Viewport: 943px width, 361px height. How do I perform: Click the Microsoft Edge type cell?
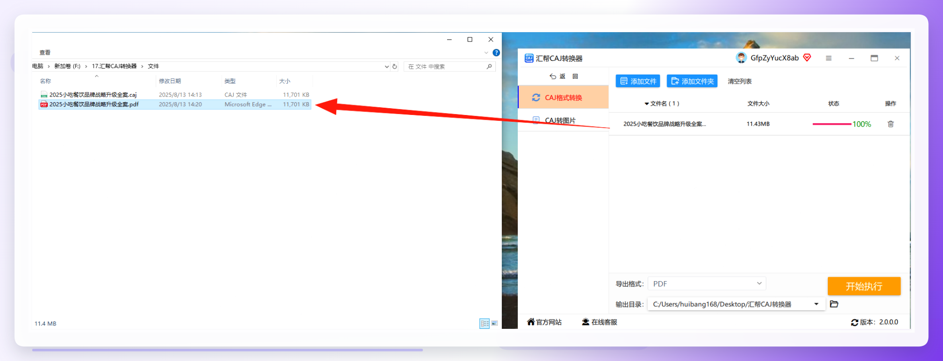point(248,104)
